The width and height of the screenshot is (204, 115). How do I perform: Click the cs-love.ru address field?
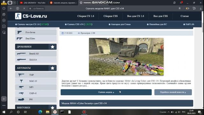pyautogui.click(x=39, y=9)
